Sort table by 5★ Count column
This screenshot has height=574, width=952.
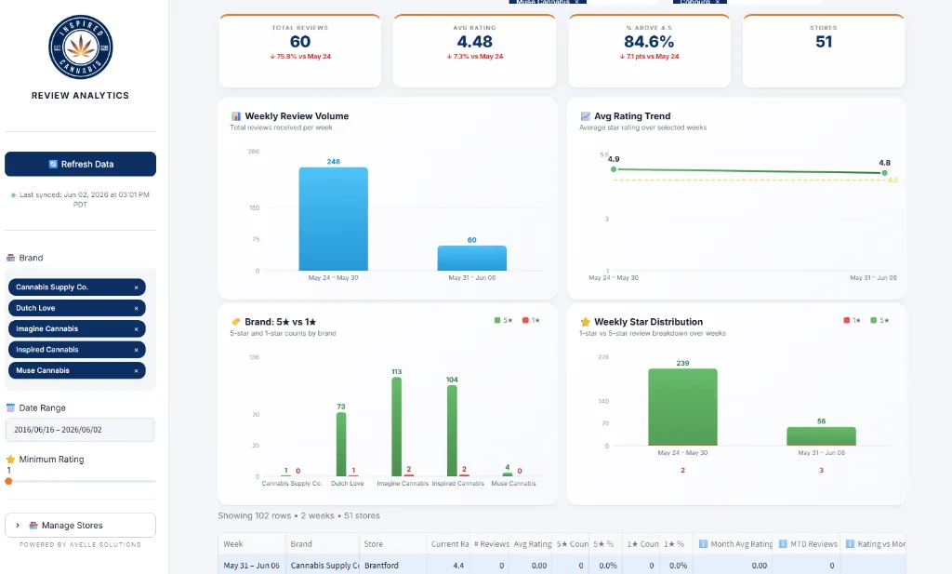click(x=572, y=544)
